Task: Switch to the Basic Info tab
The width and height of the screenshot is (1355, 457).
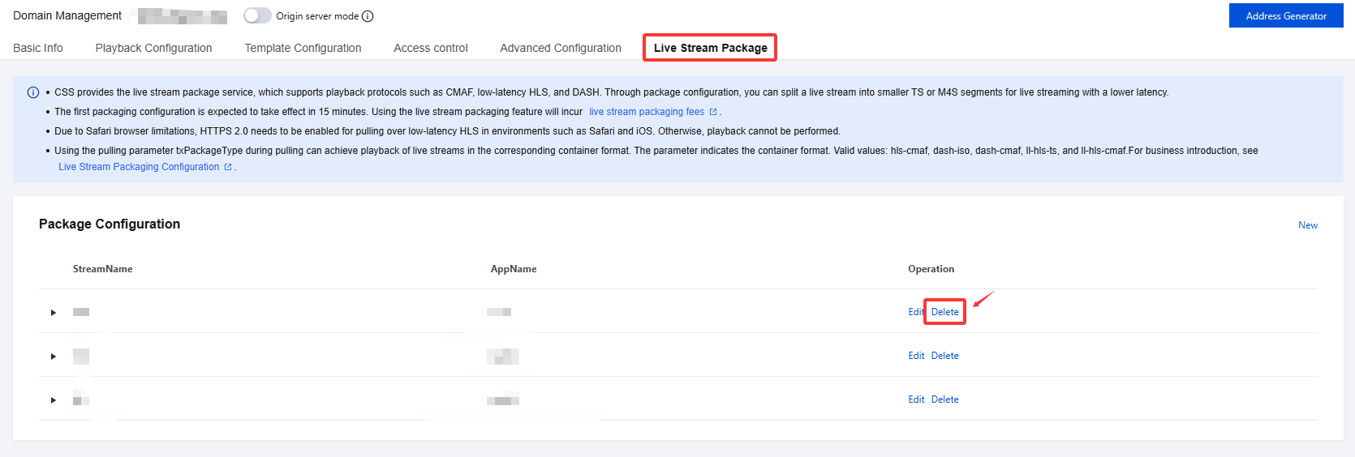Action: click(38, 48)
